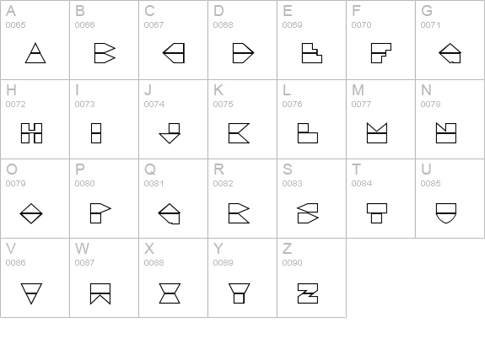The image size is (485, 355).
Task: Select the triangle glyph for letter A
Action: pyautogui.click(x=35, y=53)
